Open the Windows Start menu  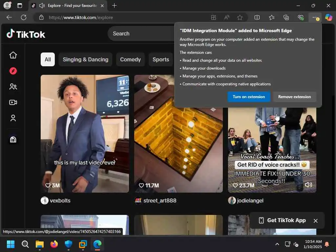10,244
